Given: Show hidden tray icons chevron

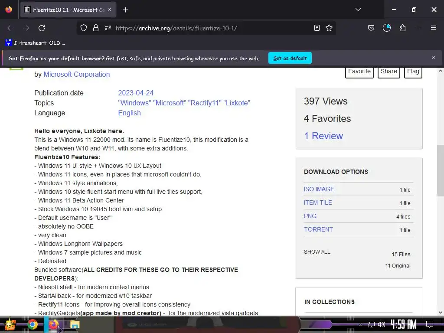Looking at the screenshot, I should click(360, 324).
